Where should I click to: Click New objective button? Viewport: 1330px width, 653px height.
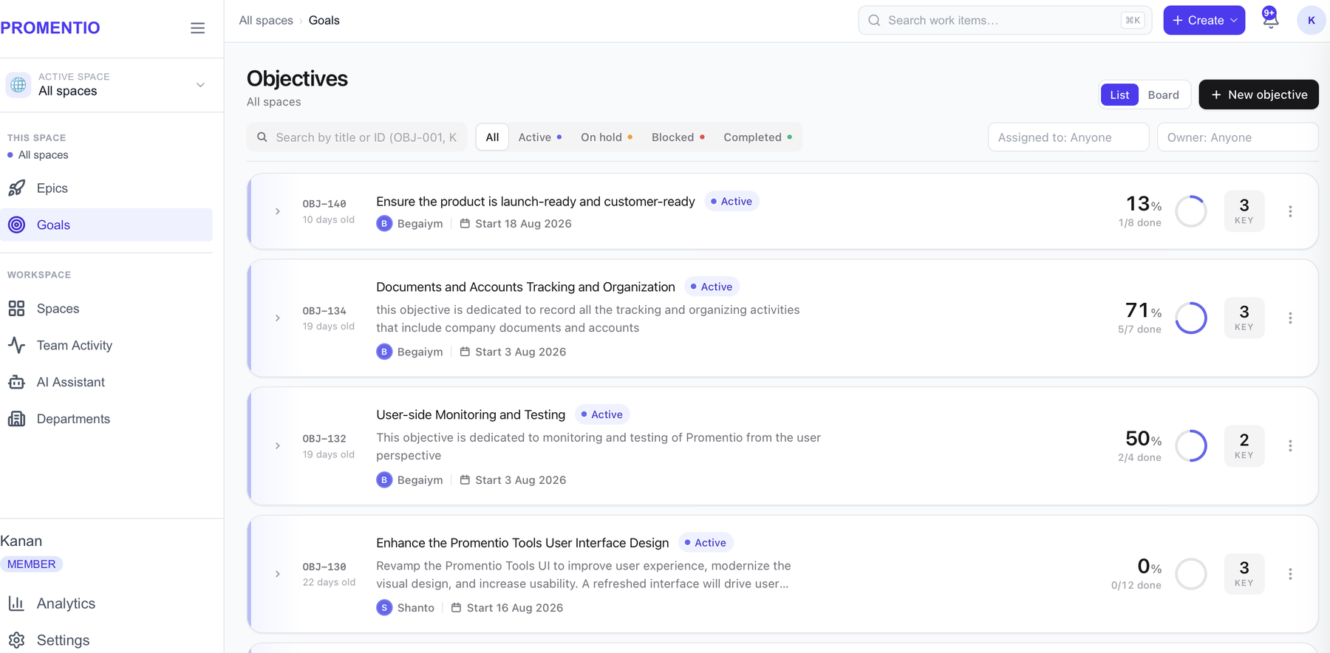point(1258,95)
